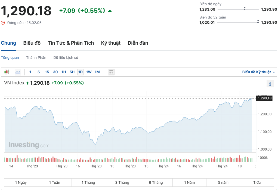Switch to candlestick chart type

click(x=7, y=72)
